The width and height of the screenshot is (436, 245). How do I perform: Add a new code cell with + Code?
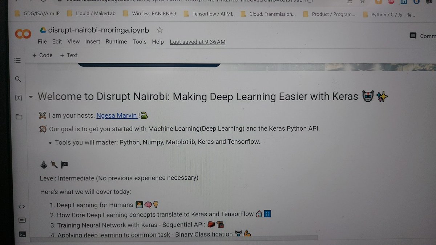[x=43, y=55]
